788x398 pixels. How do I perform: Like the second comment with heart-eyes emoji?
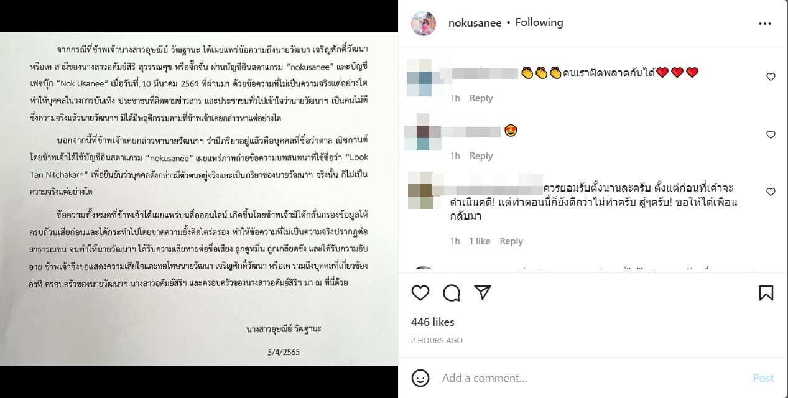tap(771, 135)
